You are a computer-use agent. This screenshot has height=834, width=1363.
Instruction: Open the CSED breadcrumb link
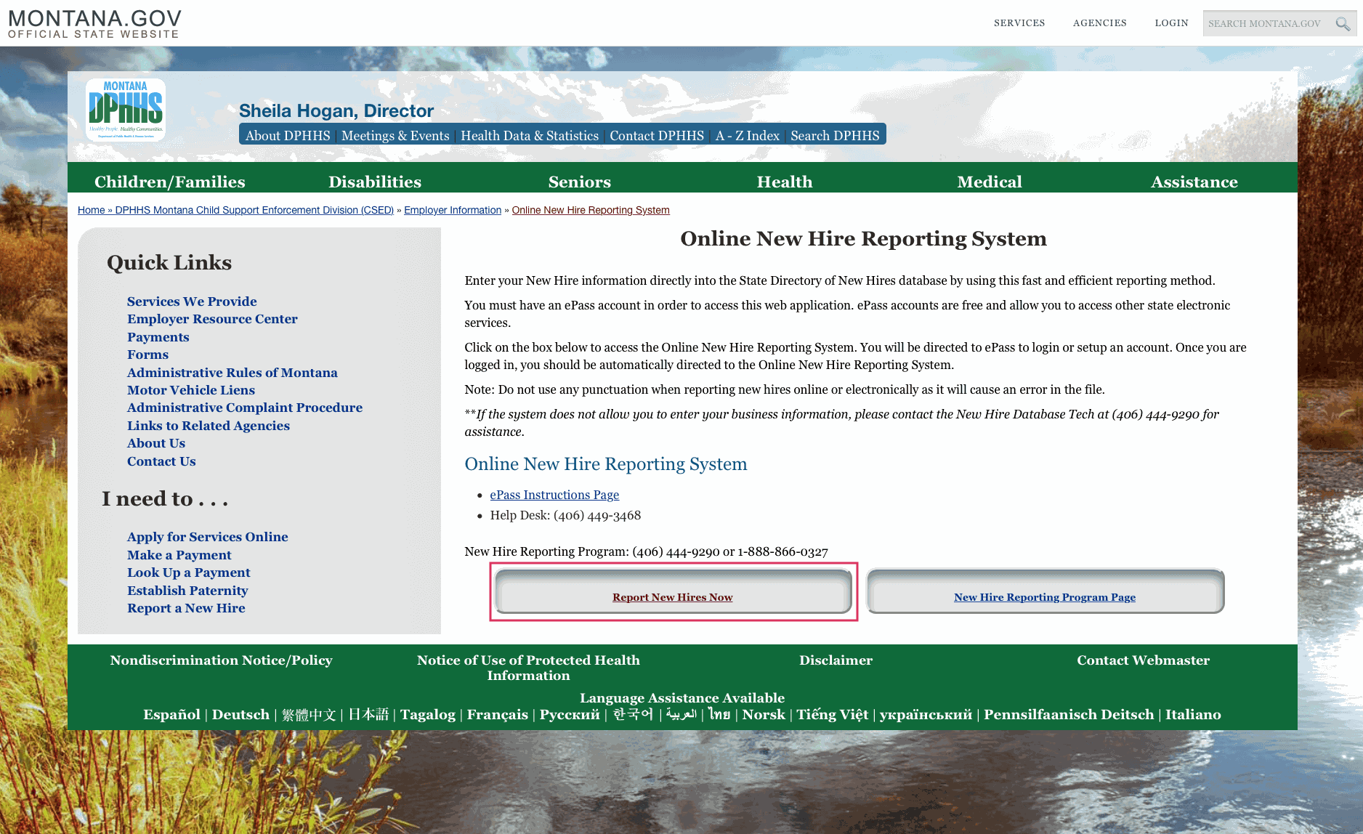(x=254, y=210)
